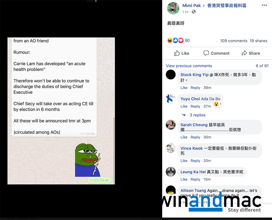Open Mimi Pak's profile name link

tap(191, 5)
